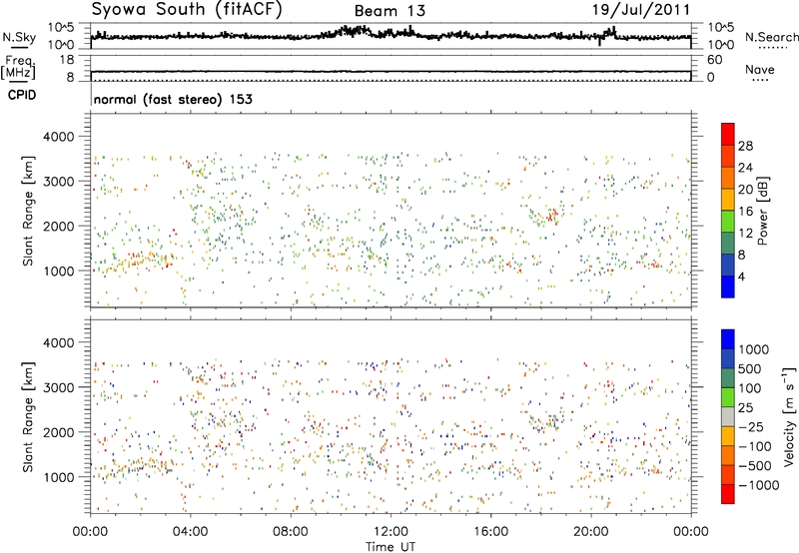Click the '16:00' time tick label
The width and height of the screenshot is (799, 553).
click(x=490, y=532)
